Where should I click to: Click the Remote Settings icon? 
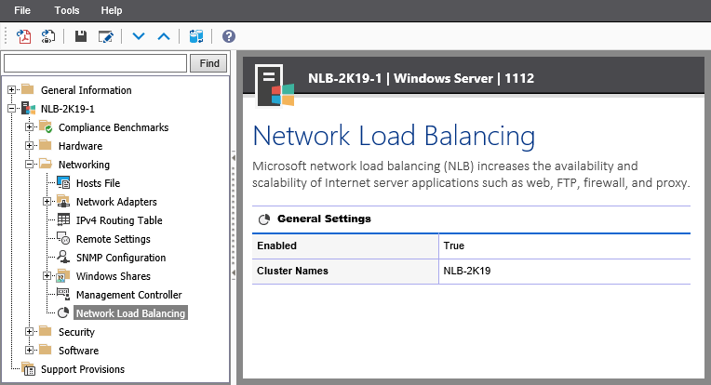coord(63,238)
